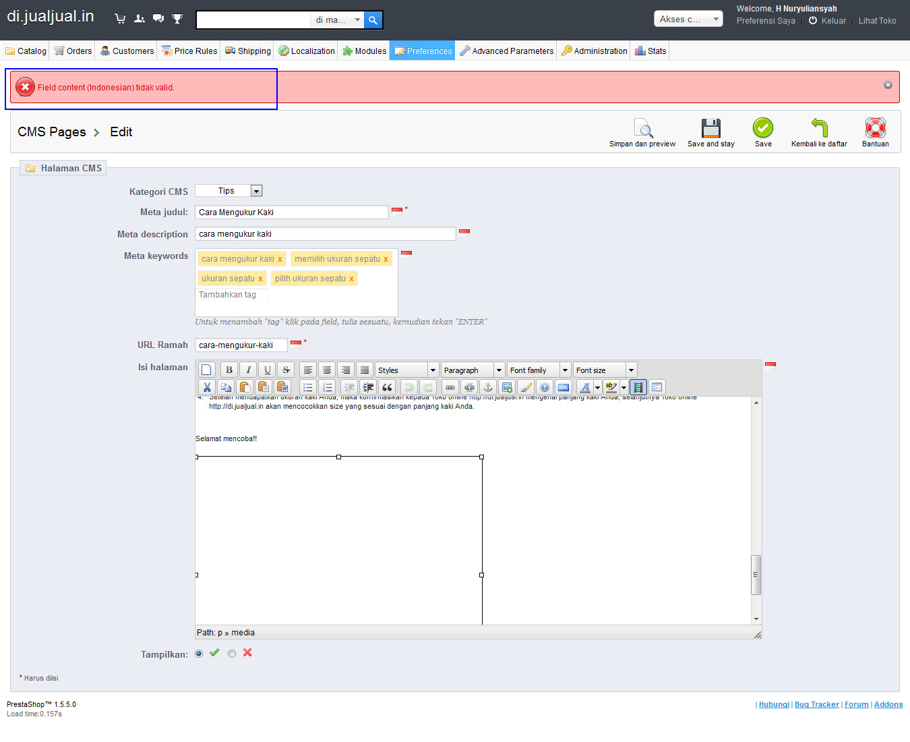Cut selection with scissors icon
Image resolution: width=910 pixels, height=742 pixels.
coord(207,387)
